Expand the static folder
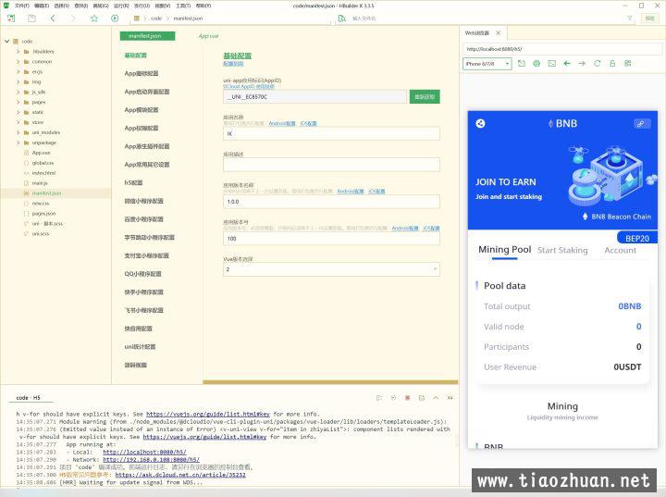 click(18, 112)
